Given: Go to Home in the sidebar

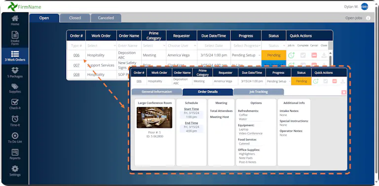Looking at the screenshot, I should coord(15,21).
